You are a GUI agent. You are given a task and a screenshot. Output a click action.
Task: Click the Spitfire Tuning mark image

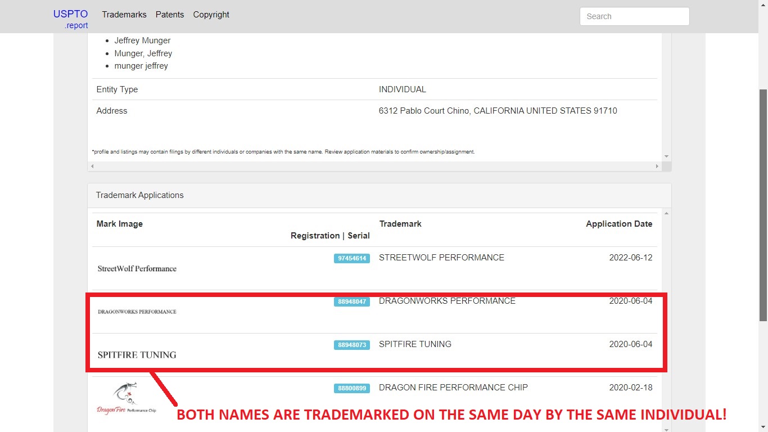coord(137,355)
